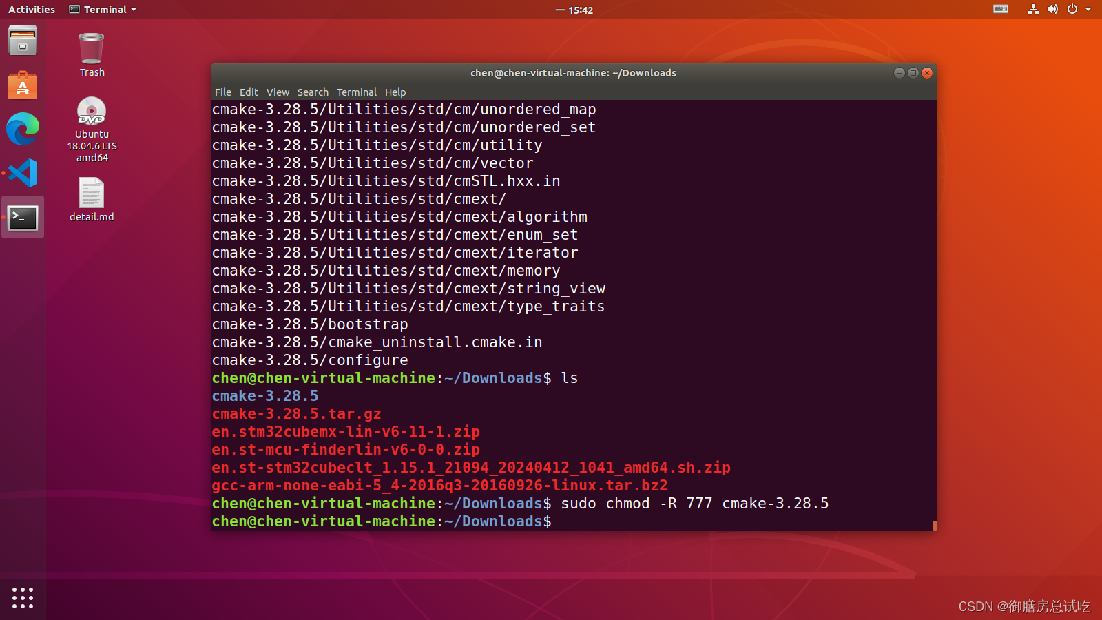Click the ls command text

(x=570, y=378)
